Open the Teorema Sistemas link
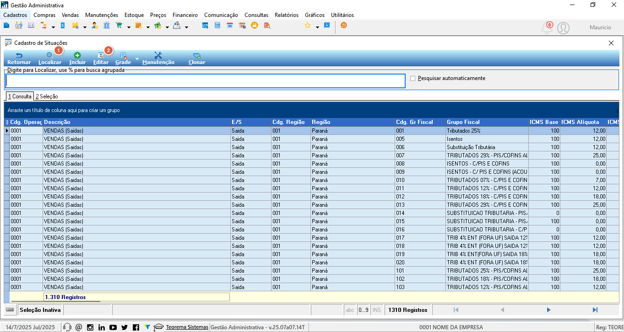Image resolution: width=624 pixels, height=332 pixels. 187,327
